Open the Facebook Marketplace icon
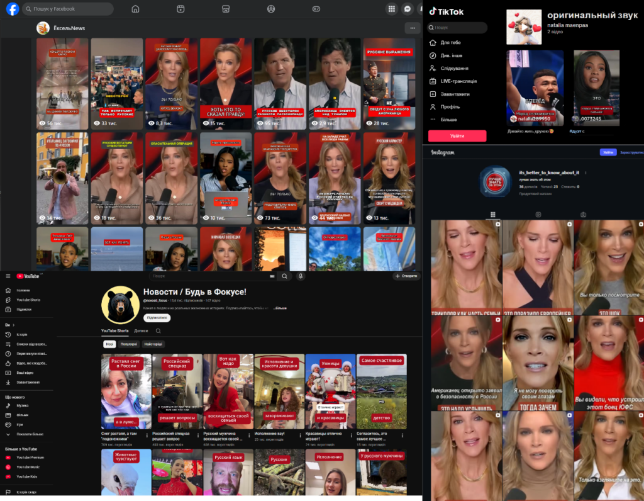This screenshot has width=644, height=501. pyautogui.click(x=226, y=9)
